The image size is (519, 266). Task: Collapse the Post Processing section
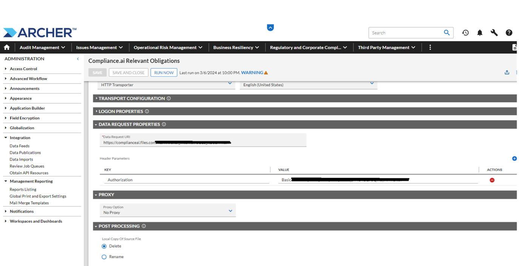(x=96, y=226)
